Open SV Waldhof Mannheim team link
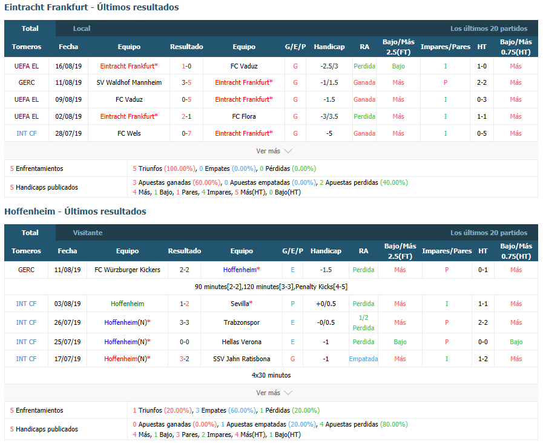The image size is (543, 443). pos(129,82)
